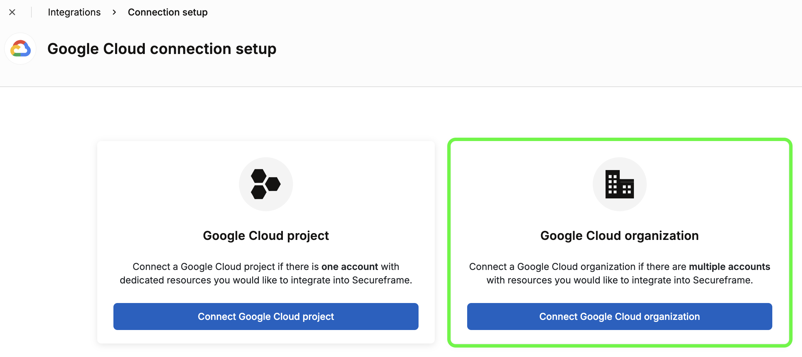Select the organization description paragraph
This screenshot has height=357, width=802.
(x=620, y=273)
